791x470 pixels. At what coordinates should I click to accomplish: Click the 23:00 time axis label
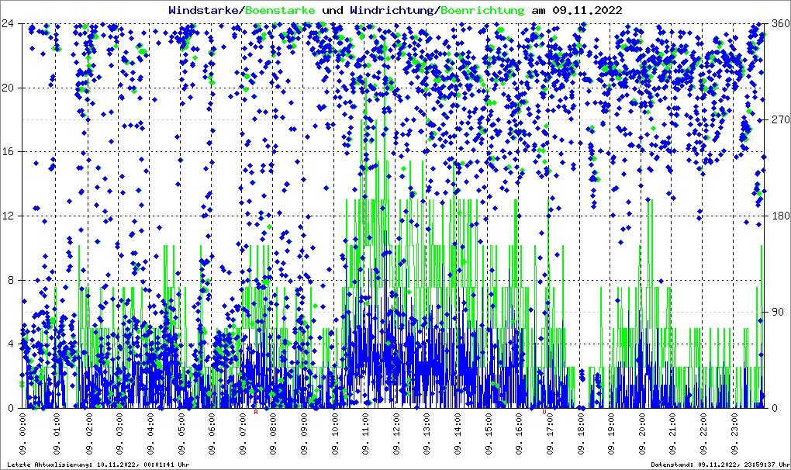(x=734, y=434)
